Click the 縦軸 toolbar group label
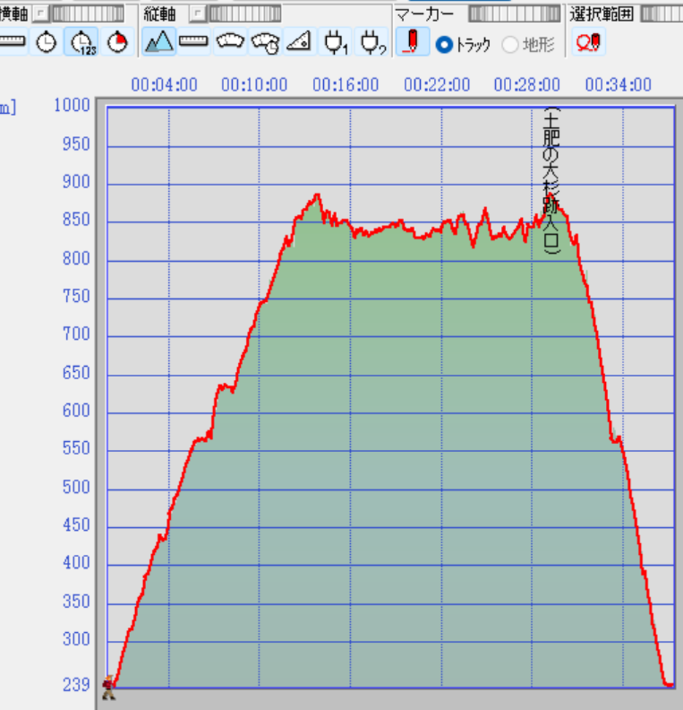This screenshot has width=683, height=710. pos(159,14)
